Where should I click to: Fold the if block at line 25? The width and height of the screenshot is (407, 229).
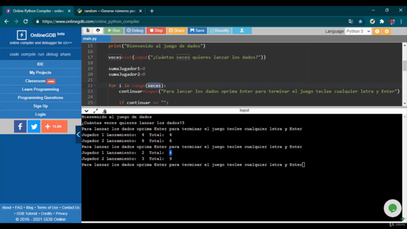95,102
